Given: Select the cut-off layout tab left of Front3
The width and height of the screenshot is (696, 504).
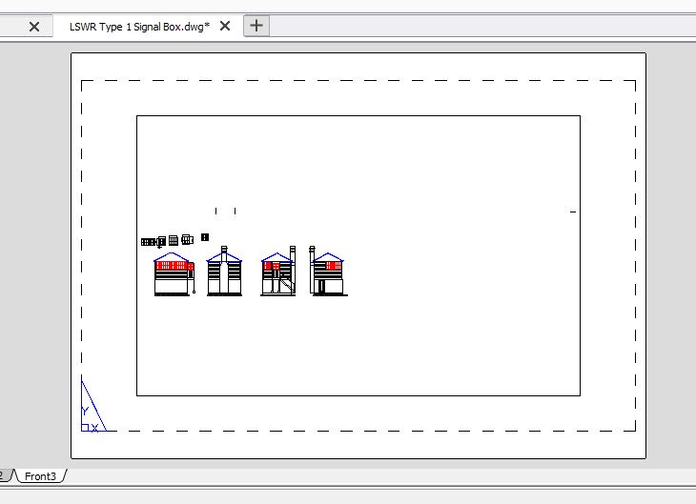Looking at the screenshot, I should 4,475.
